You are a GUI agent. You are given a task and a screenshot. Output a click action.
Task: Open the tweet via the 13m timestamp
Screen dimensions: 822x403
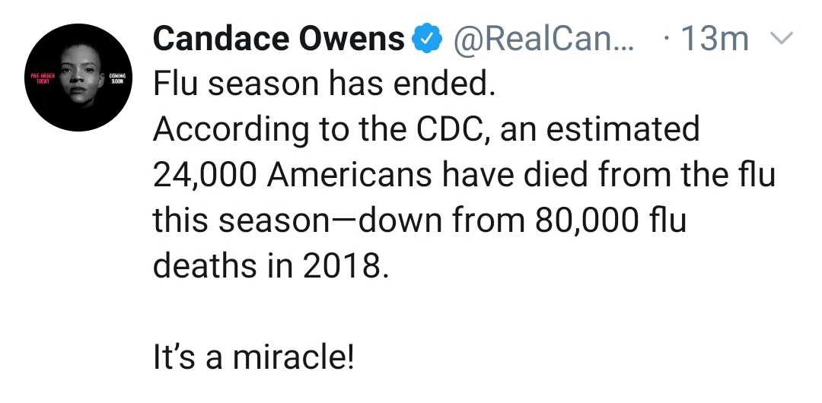[x=713, y=40]
